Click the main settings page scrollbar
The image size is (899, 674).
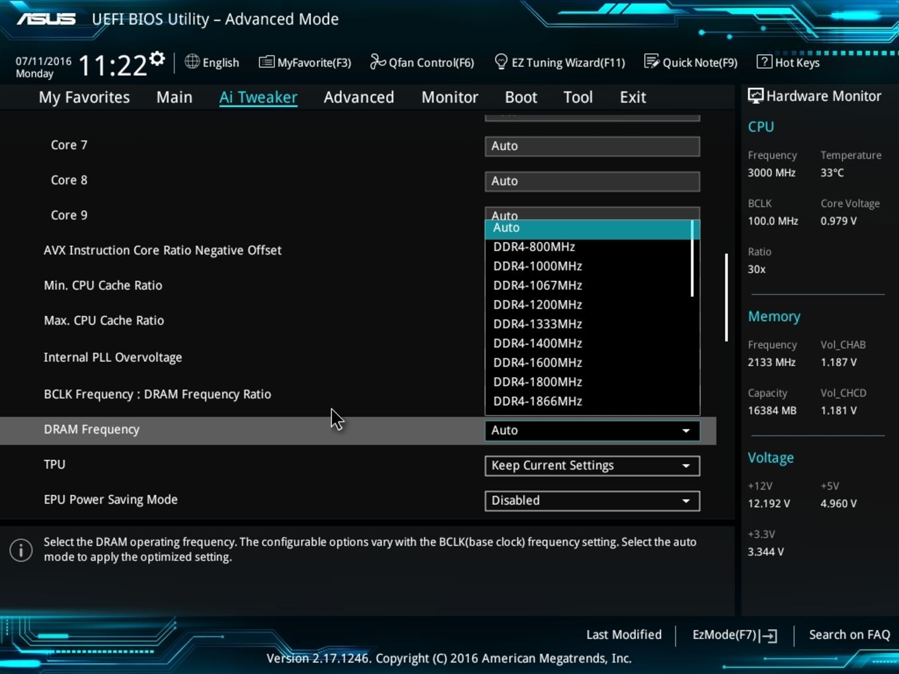[726, 297]
